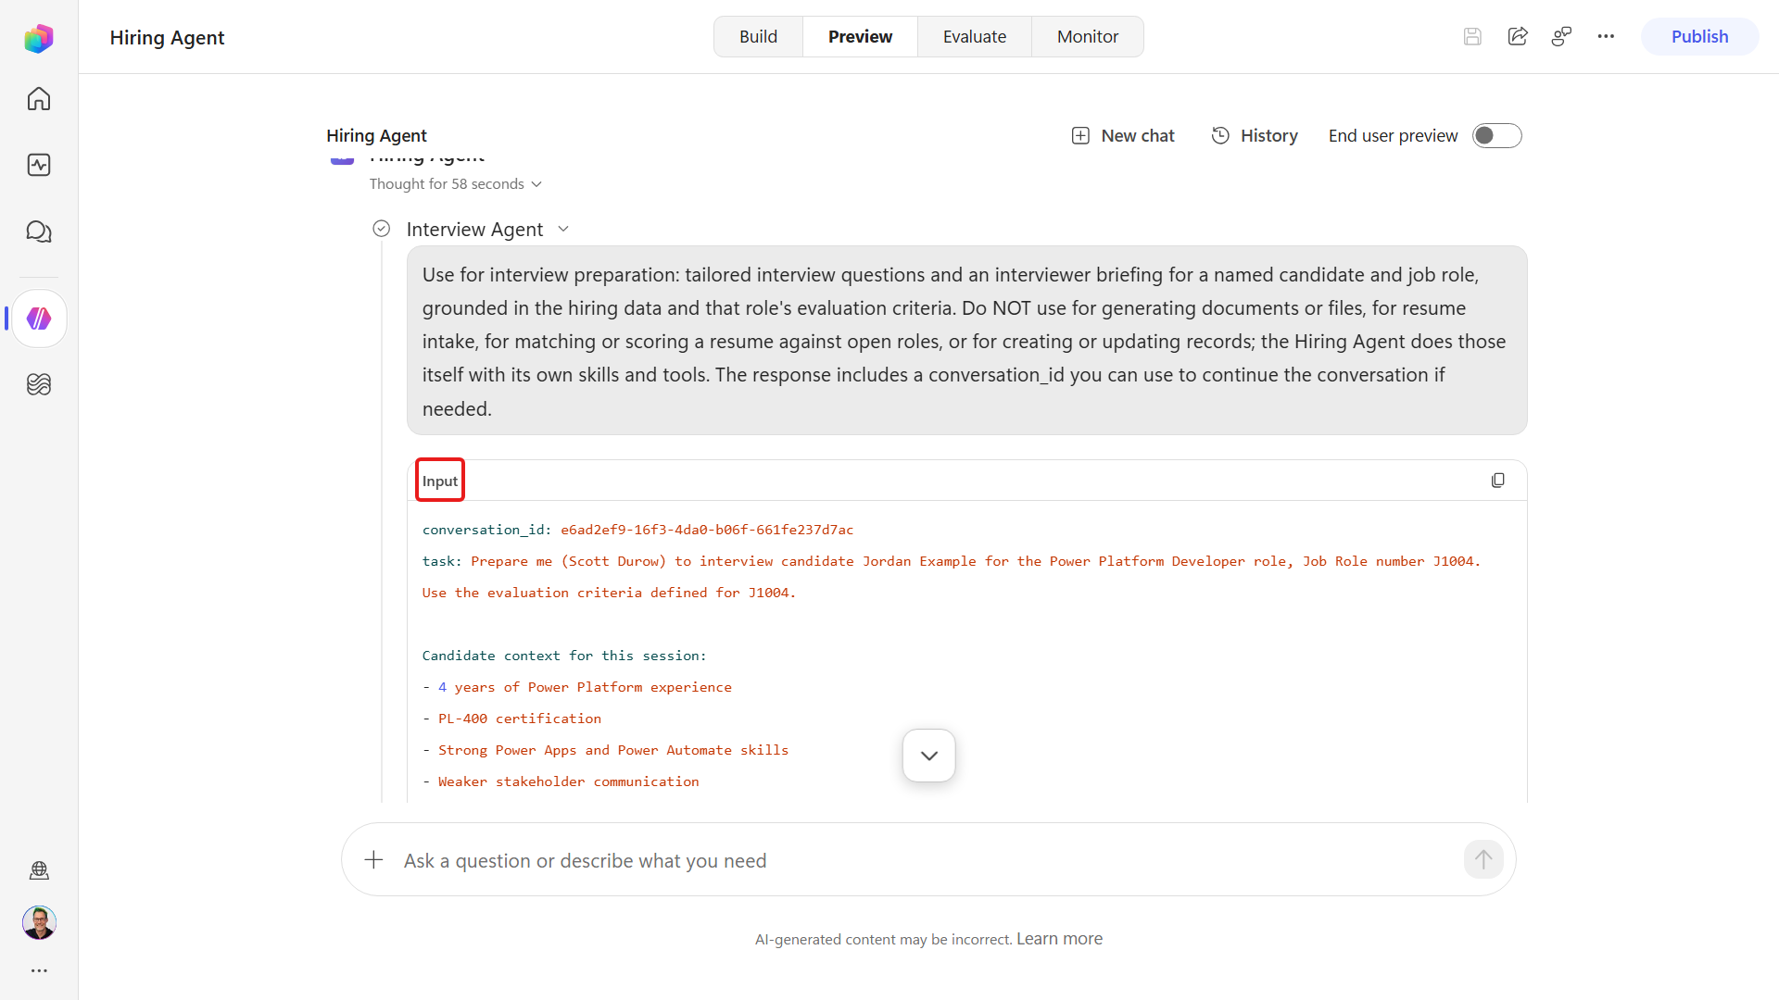
Task: Copy the Input block contents
Action: coord(1498,481)
